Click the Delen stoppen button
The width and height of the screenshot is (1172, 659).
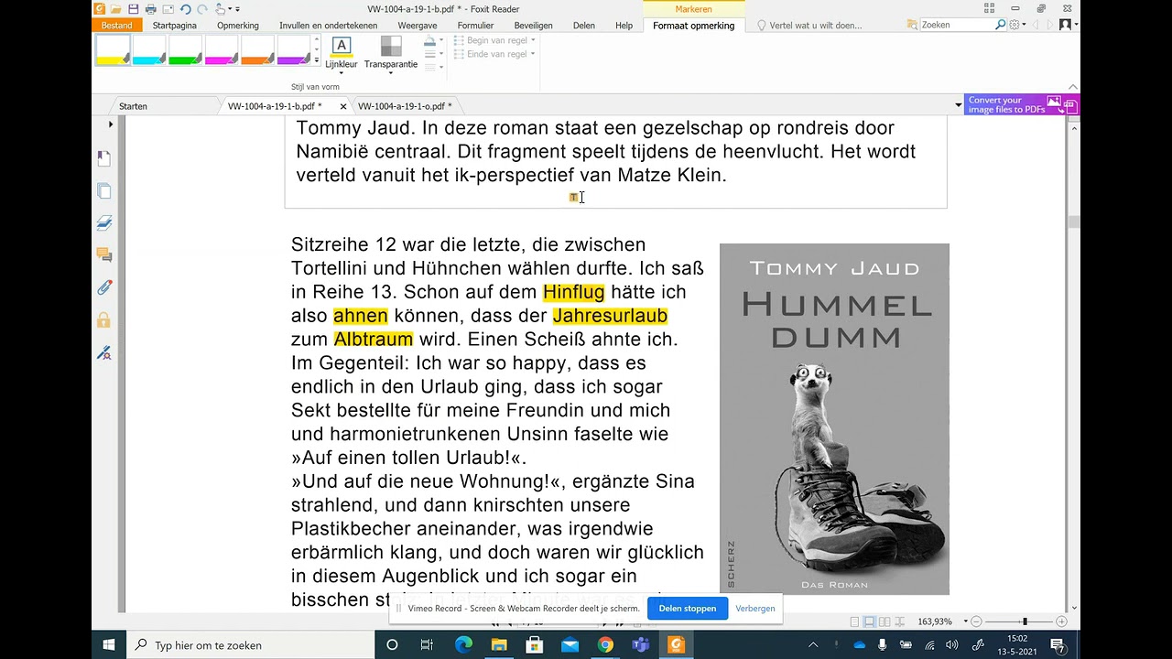688,609
